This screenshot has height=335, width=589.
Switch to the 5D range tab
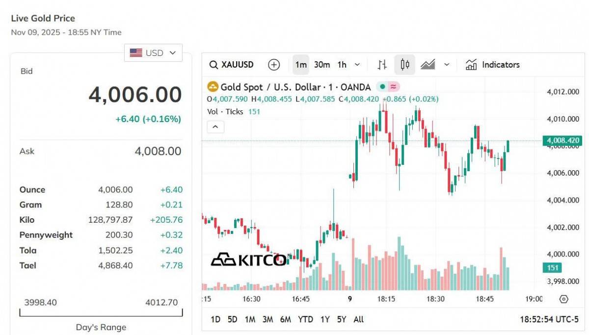(x=233, y=319)
